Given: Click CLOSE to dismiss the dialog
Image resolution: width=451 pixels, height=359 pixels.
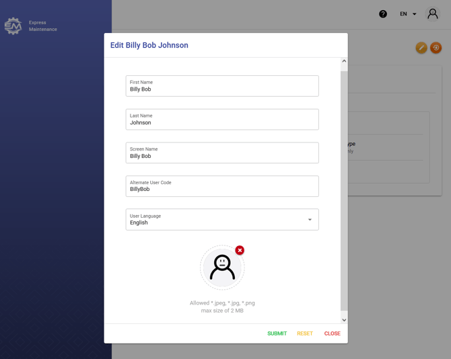Looking at the screenshot, I should click(332, 333).
